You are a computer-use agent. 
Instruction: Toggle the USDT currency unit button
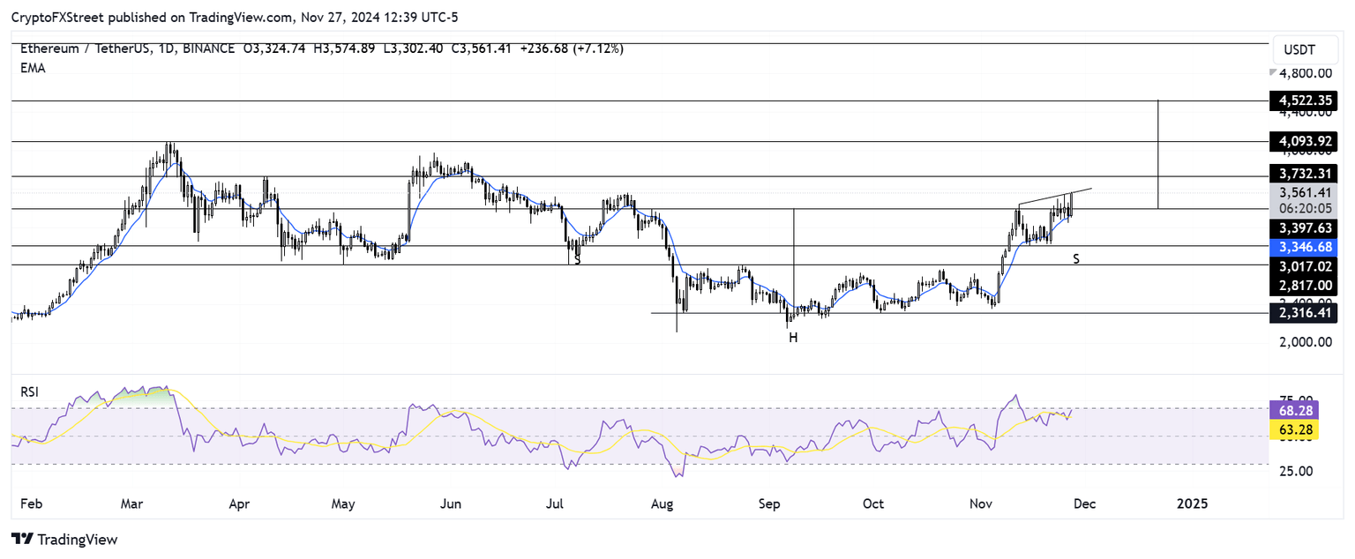1306,49
